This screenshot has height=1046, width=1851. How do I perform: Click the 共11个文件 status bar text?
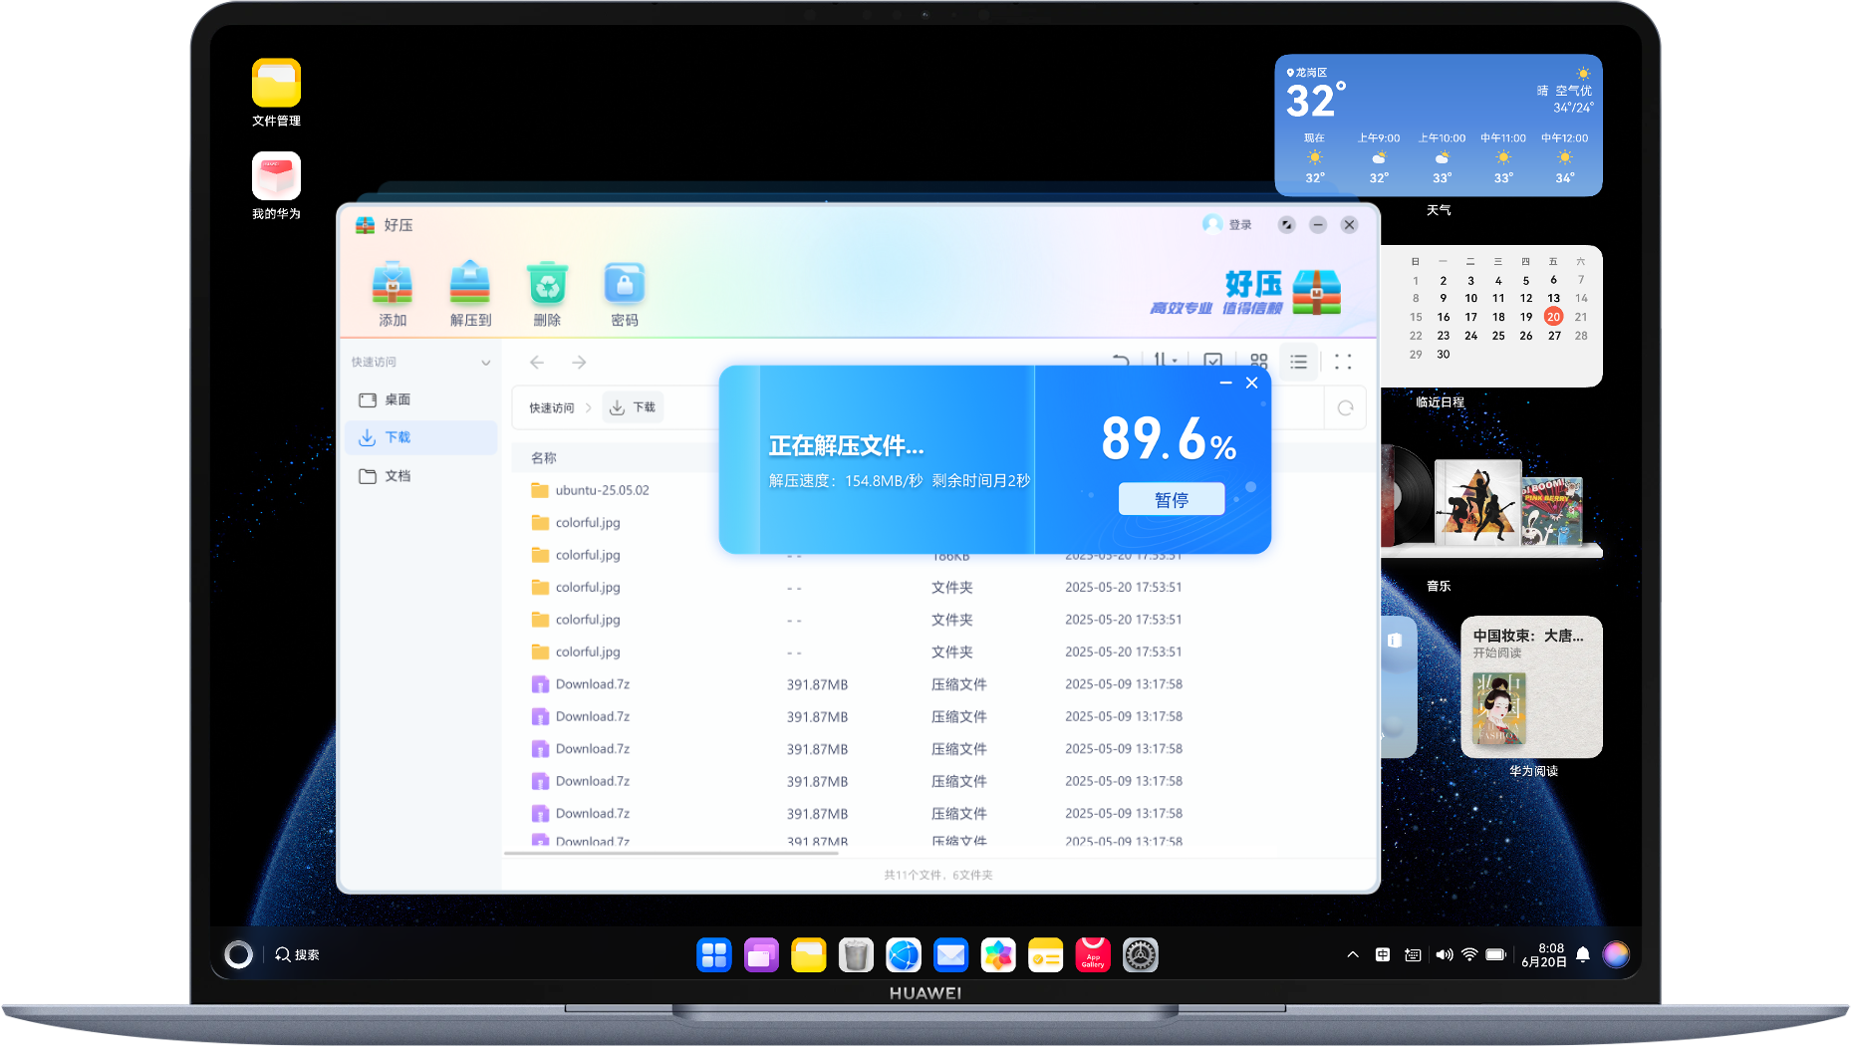938,875
